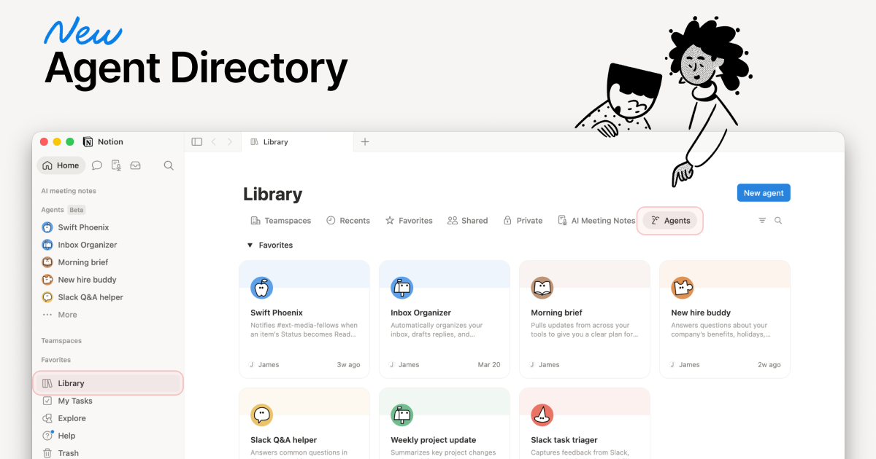Select the Library window tab
This screenshot has height=459, width=876.
[x=296, y=142]
